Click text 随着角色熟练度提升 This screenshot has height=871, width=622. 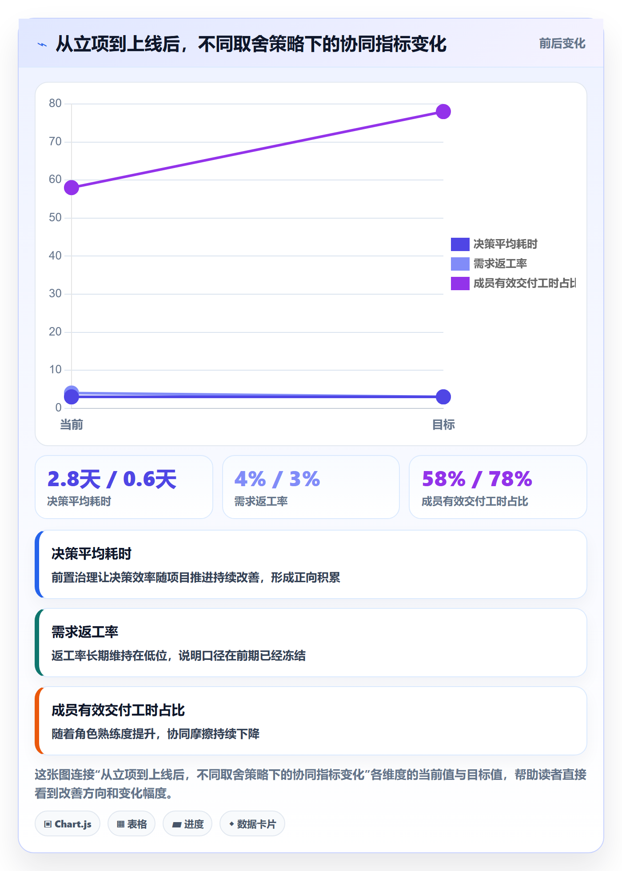point(104,734)
